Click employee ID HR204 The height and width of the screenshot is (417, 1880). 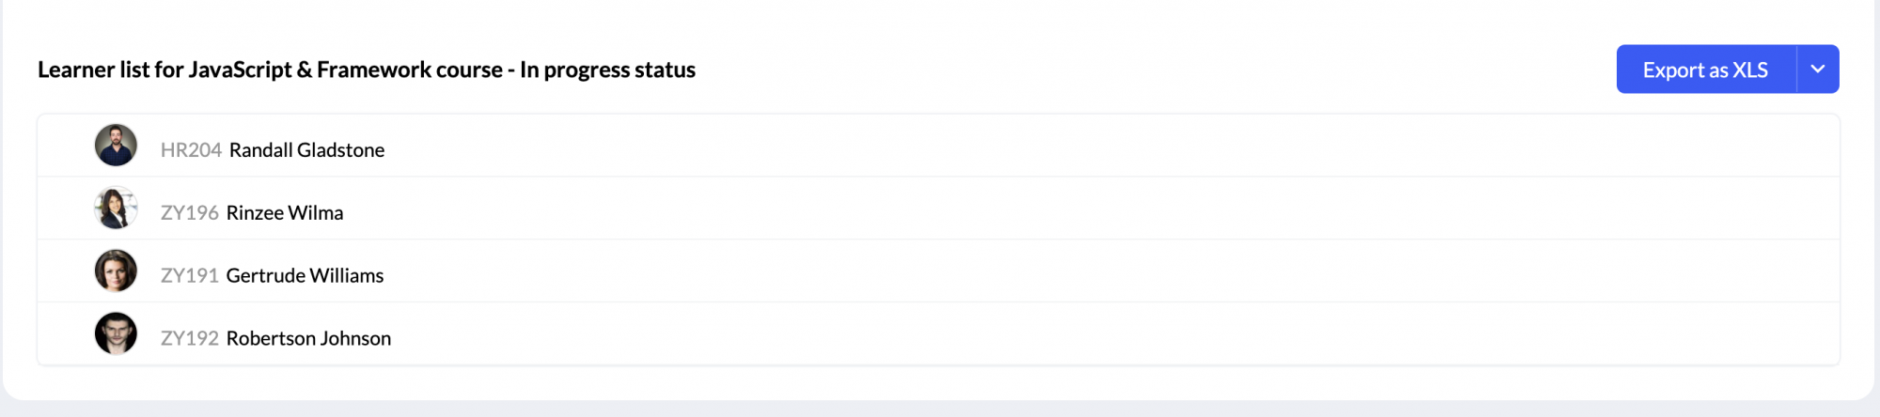[191, 150]
